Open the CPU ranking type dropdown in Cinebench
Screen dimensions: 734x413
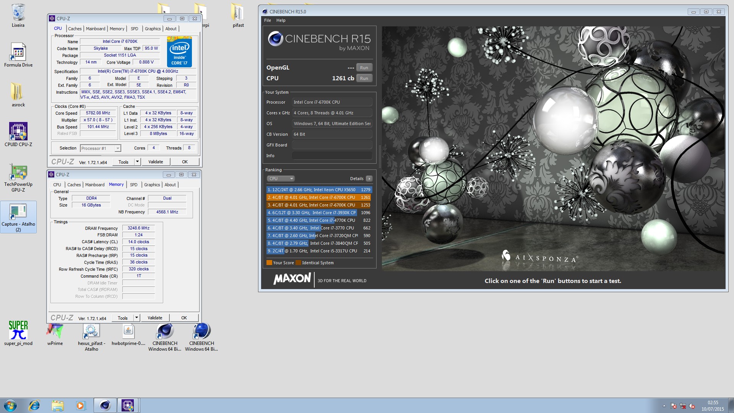[x=281, y=179]
